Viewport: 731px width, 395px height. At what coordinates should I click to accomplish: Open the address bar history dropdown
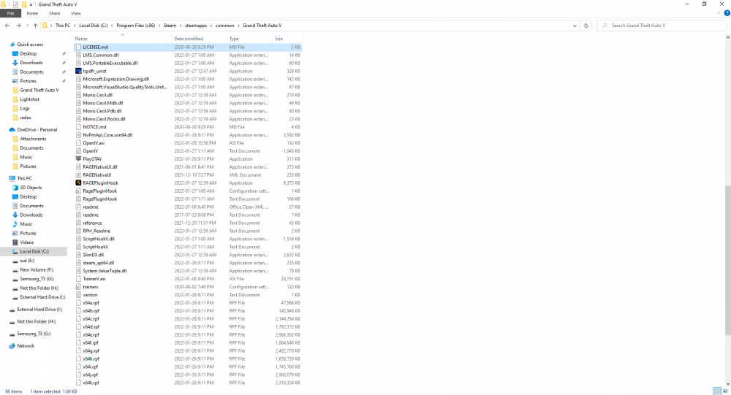(575, 26)
